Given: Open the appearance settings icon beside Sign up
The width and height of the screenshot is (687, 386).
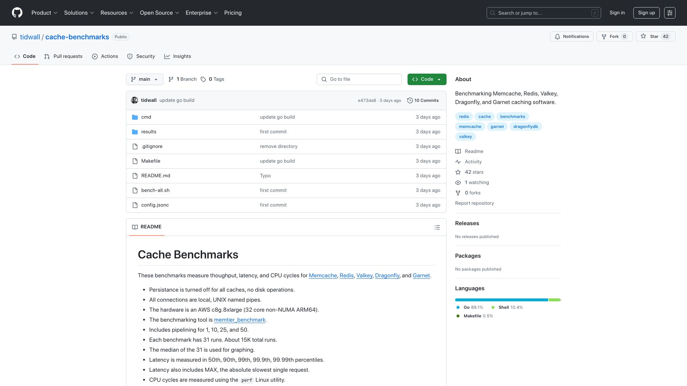Looking at the screenshot, I should click(669, 13).
